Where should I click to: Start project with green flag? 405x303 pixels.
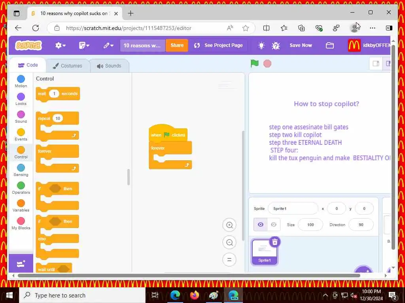click(x=254, y=64)
